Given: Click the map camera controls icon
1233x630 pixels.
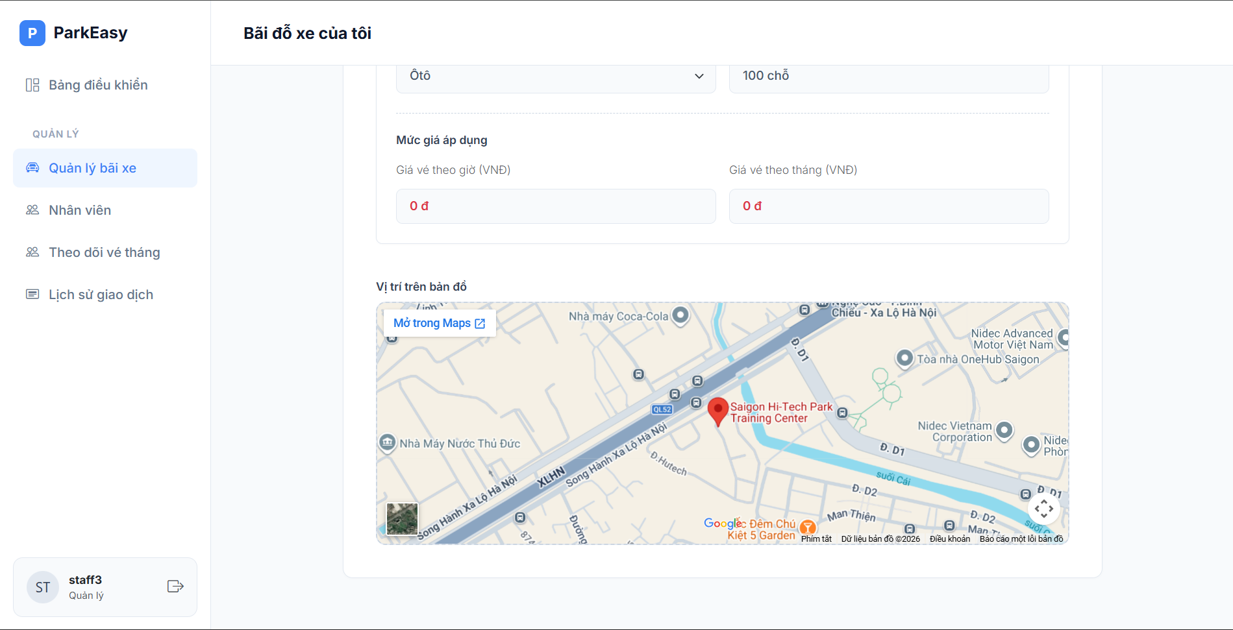Looking at the screenshot, I should (x=1043, y=509).
